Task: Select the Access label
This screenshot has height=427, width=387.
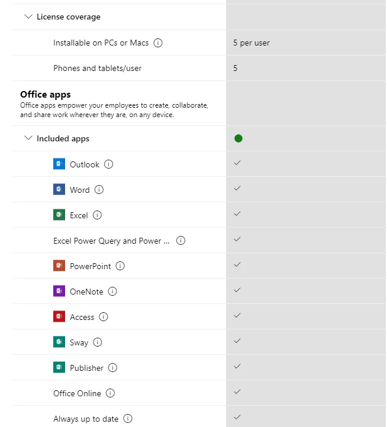Action: click(82, 317)
